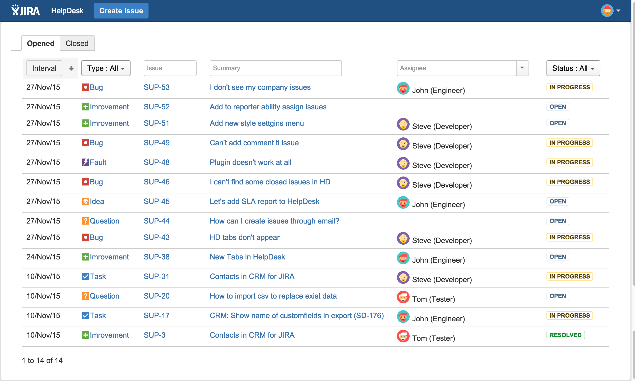Open the Status : All filter dropdown
The image size is (635, 381).
click(x=573, y=68)
